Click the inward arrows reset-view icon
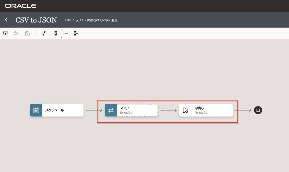Screen dimensions: 289x172 pyautogui.click(x=44, y=33)
